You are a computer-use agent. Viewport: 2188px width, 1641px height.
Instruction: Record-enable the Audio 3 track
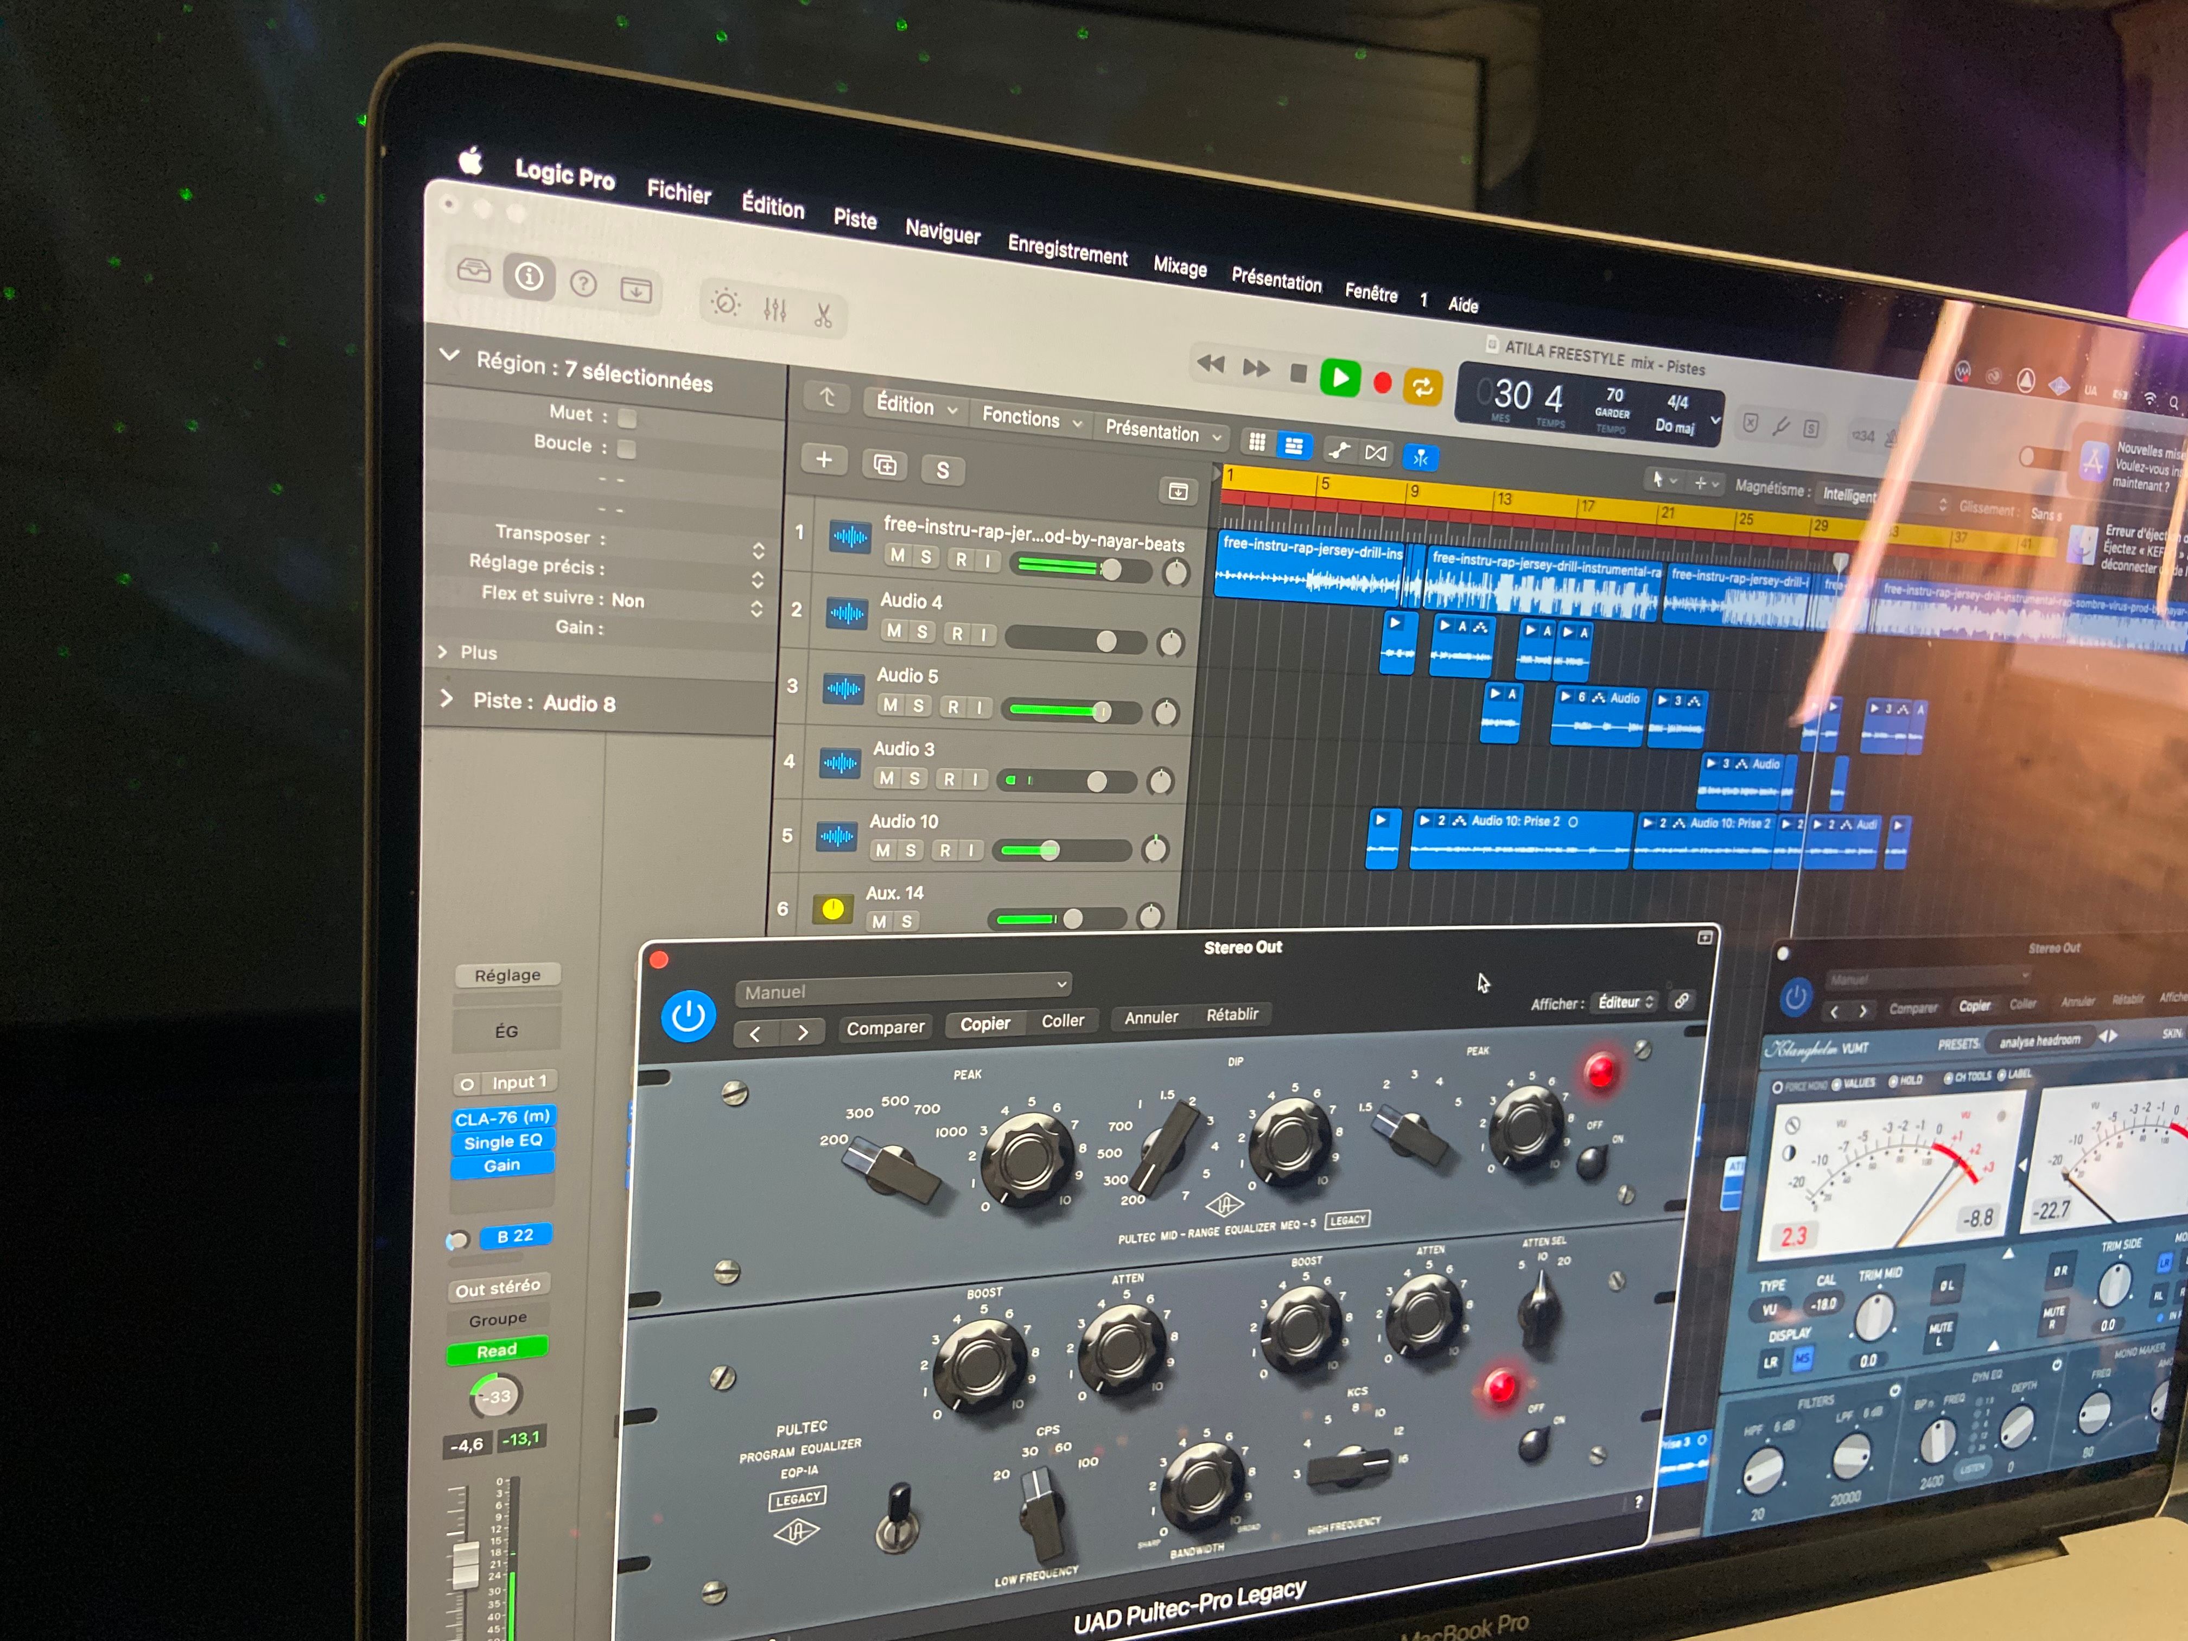[x=949, y=779]
